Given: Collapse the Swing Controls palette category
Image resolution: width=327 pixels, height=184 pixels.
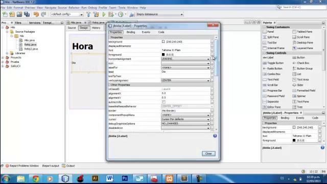Looking at the screenshot, I should [x=265, y=53].
